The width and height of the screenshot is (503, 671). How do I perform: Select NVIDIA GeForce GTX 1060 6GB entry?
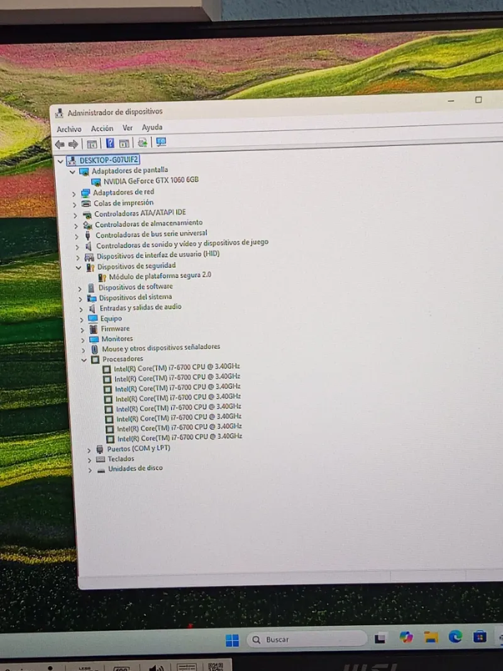point(151,180)
